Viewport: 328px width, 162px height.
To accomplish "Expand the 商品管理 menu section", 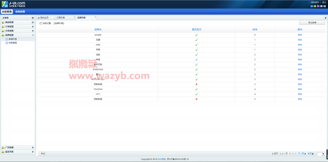I will [33, 22].
